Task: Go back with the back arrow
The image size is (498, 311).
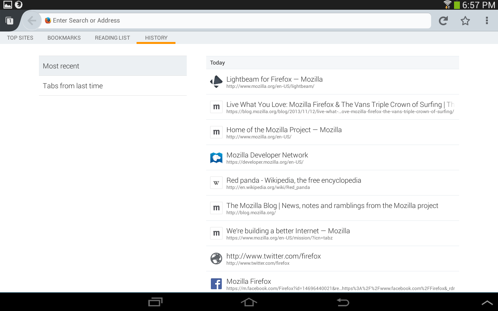Action: pyautogui.click(x=32, y=21)
